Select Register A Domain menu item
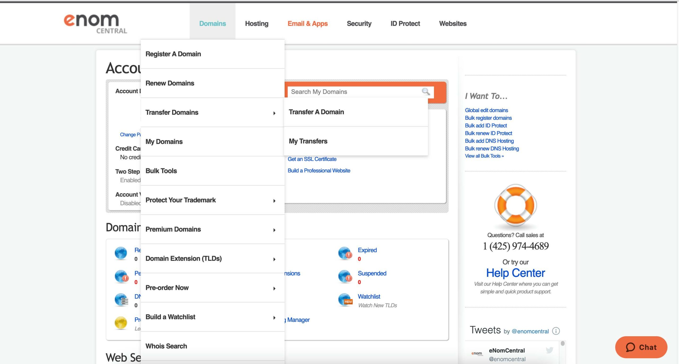 click(x=212, y=54)
